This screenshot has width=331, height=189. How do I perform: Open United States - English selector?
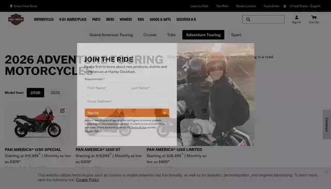[x=305, y=6]
